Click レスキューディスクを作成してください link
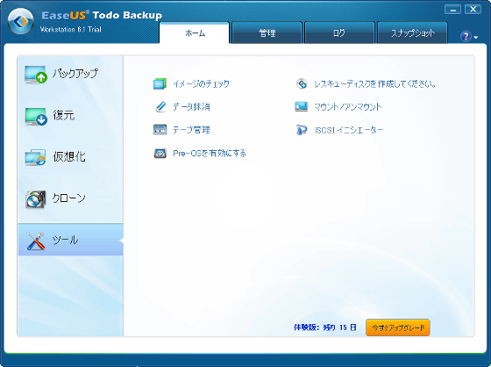Image resolution: width=491 pixels, height=367 pixels. (375, 83)
